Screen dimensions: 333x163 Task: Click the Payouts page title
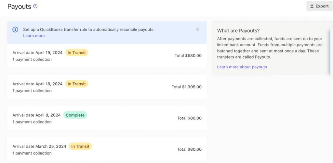pos(19,6)
